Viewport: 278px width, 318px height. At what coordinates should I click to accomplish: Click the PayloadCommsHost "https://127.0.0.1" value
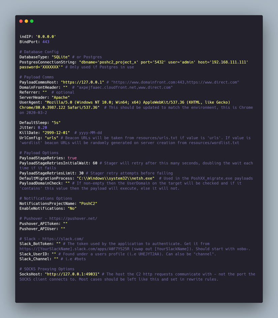[82, 82]
